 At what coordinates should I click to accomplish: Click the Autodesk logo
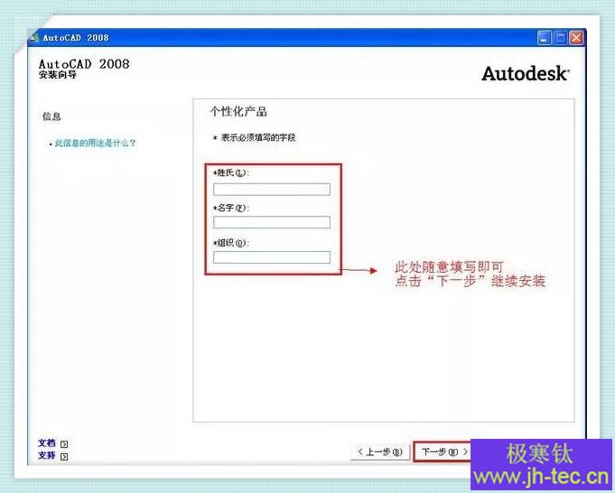click(x=526, y=73)
